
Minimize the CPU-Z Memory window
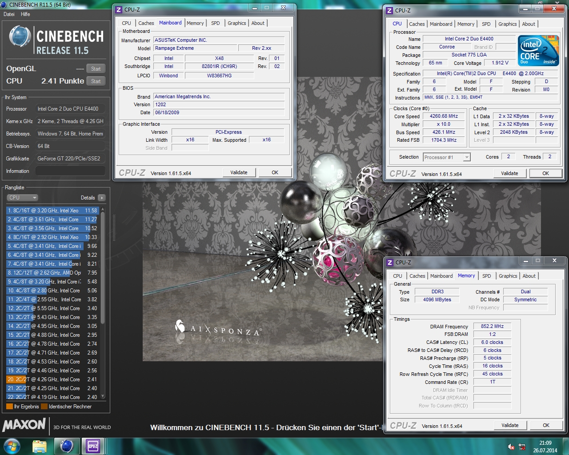pos(526,261)
